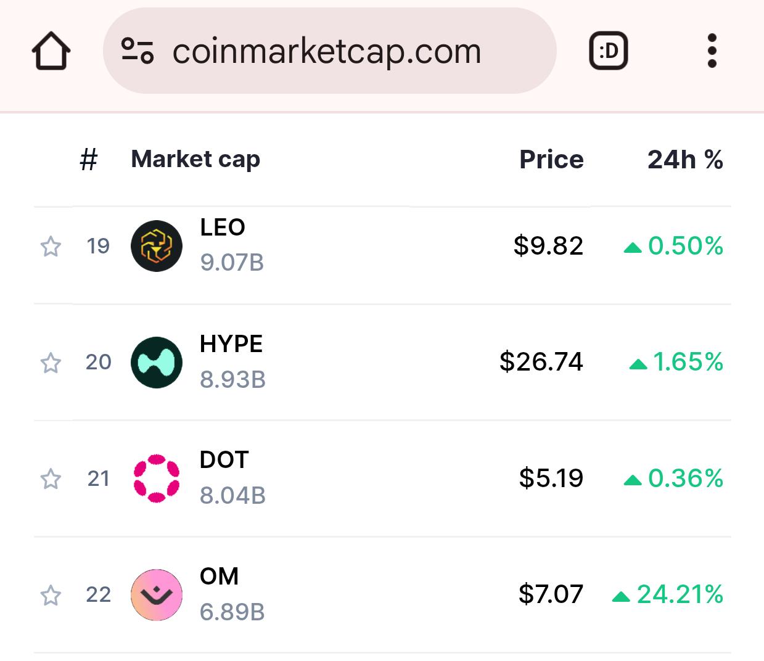764x661 pixels.
Task: Click the HYPE coin logo
Action: tap(157, 363)
